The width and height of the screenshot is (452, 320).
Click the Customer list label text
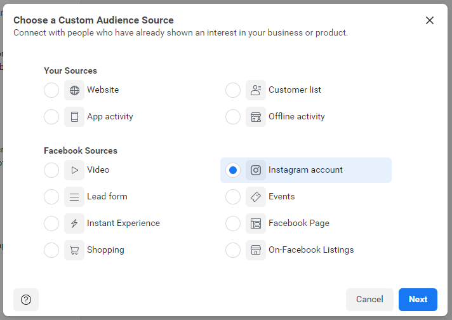coord(295,90)
